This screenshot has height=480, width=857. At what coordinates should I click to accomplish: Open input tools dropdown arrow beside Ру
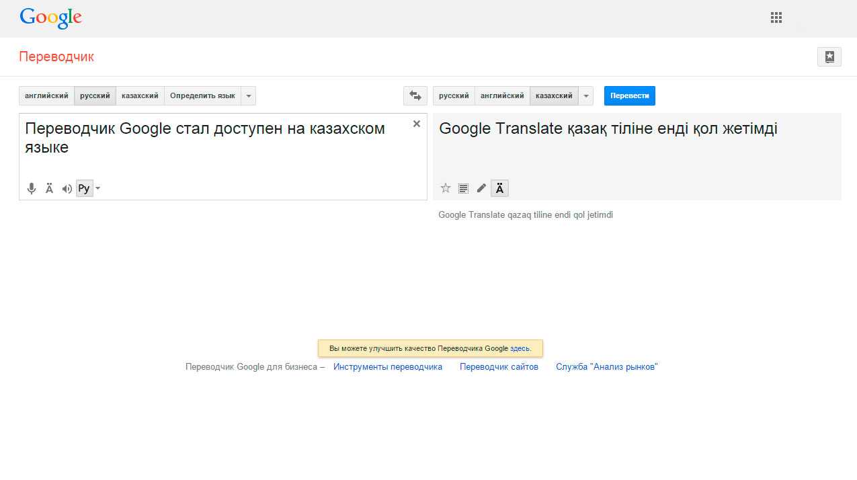coord(98,188)
